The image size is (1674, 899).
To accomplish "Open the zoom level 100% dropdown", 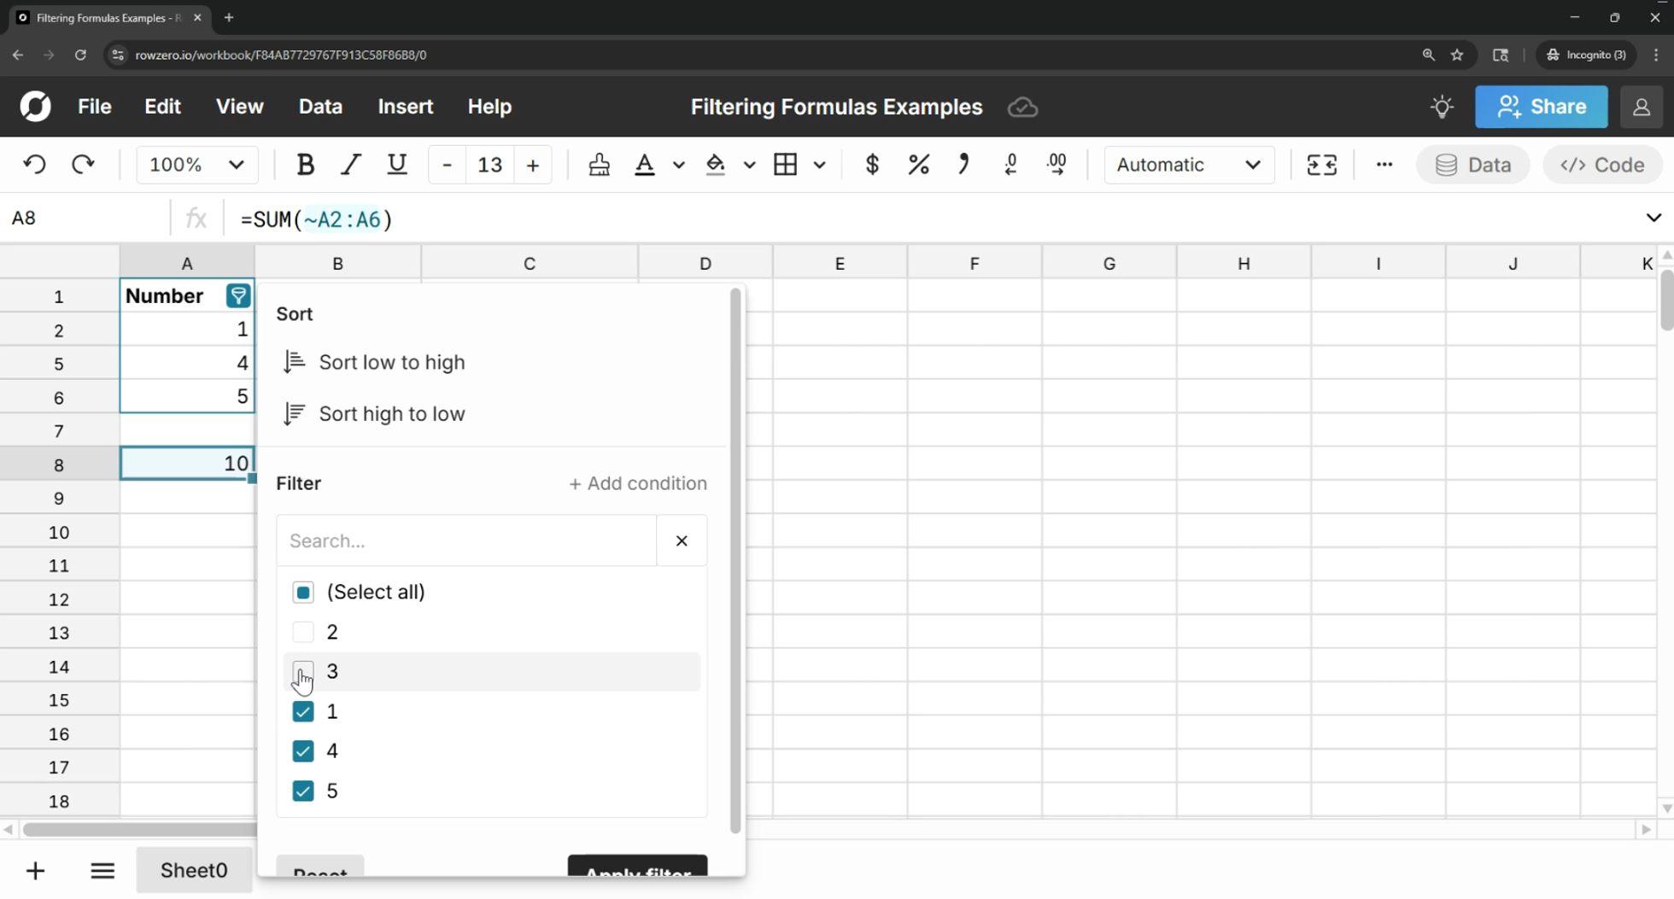I will pos(197,165).
